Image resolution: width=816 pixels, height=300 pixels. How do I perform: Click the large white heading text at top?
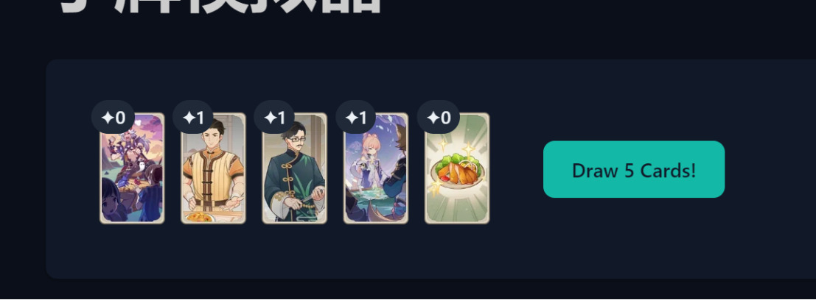tap(221, 6)
